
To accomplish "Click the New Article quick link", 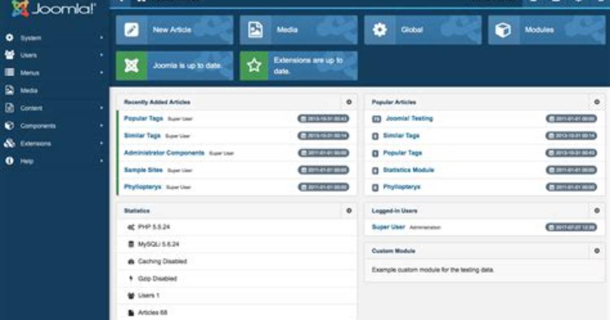I will point(174,30).
